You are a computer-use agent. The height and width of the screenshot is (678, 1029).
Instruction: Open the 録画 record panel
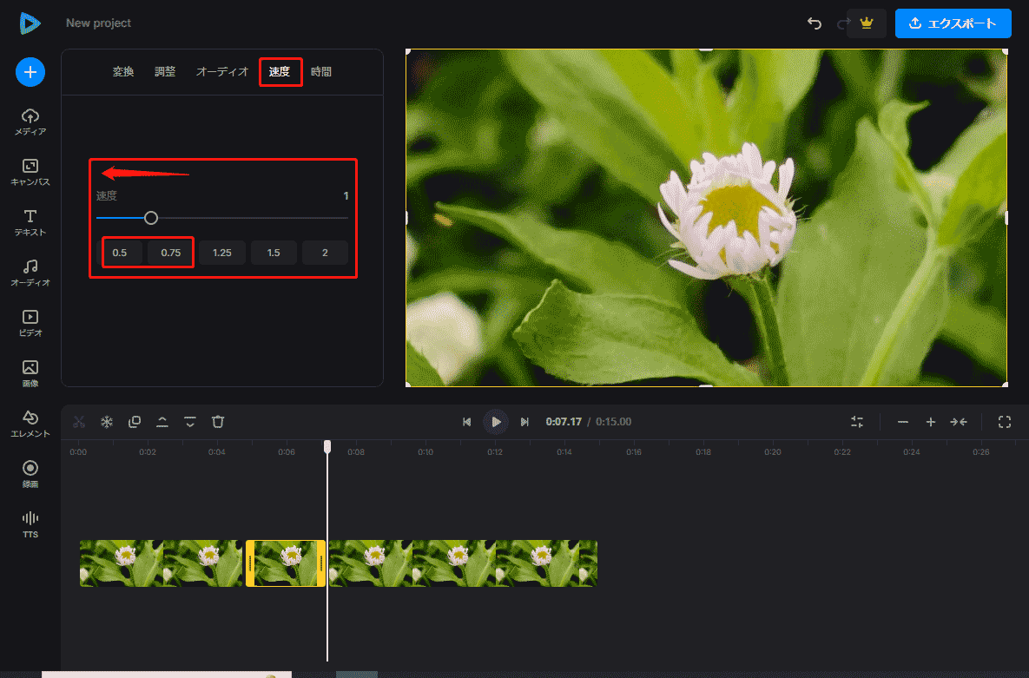pos(30,475)
